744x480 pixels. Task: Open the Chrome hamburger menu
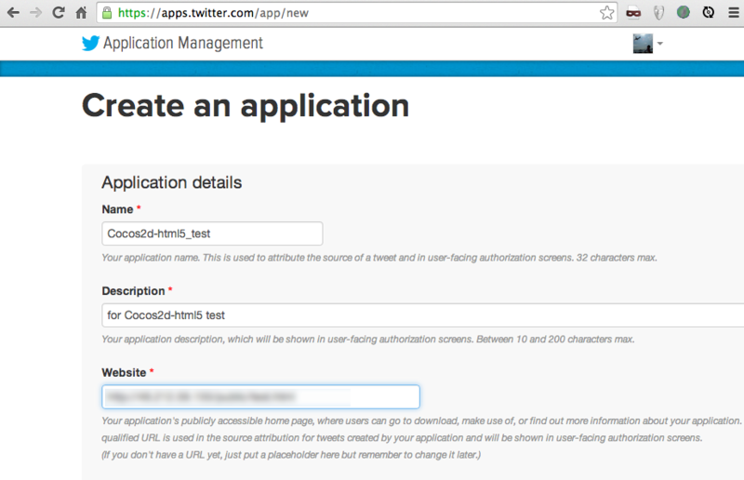(x=734, y=13)
